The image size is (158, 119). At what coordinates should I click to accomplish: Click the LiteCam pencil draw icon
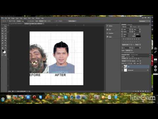click(155, 52)
